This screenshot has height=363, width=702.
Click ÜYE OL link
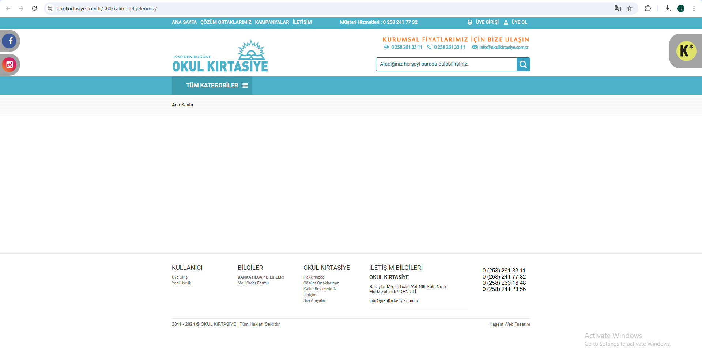pos(519,22)
